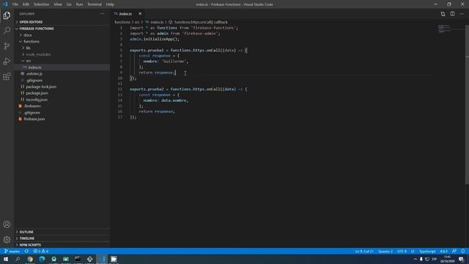The width and height of the screenshot is (469, 264).
Task: Click the Ln, Col cursor position indicator
Action: [364, 251]
